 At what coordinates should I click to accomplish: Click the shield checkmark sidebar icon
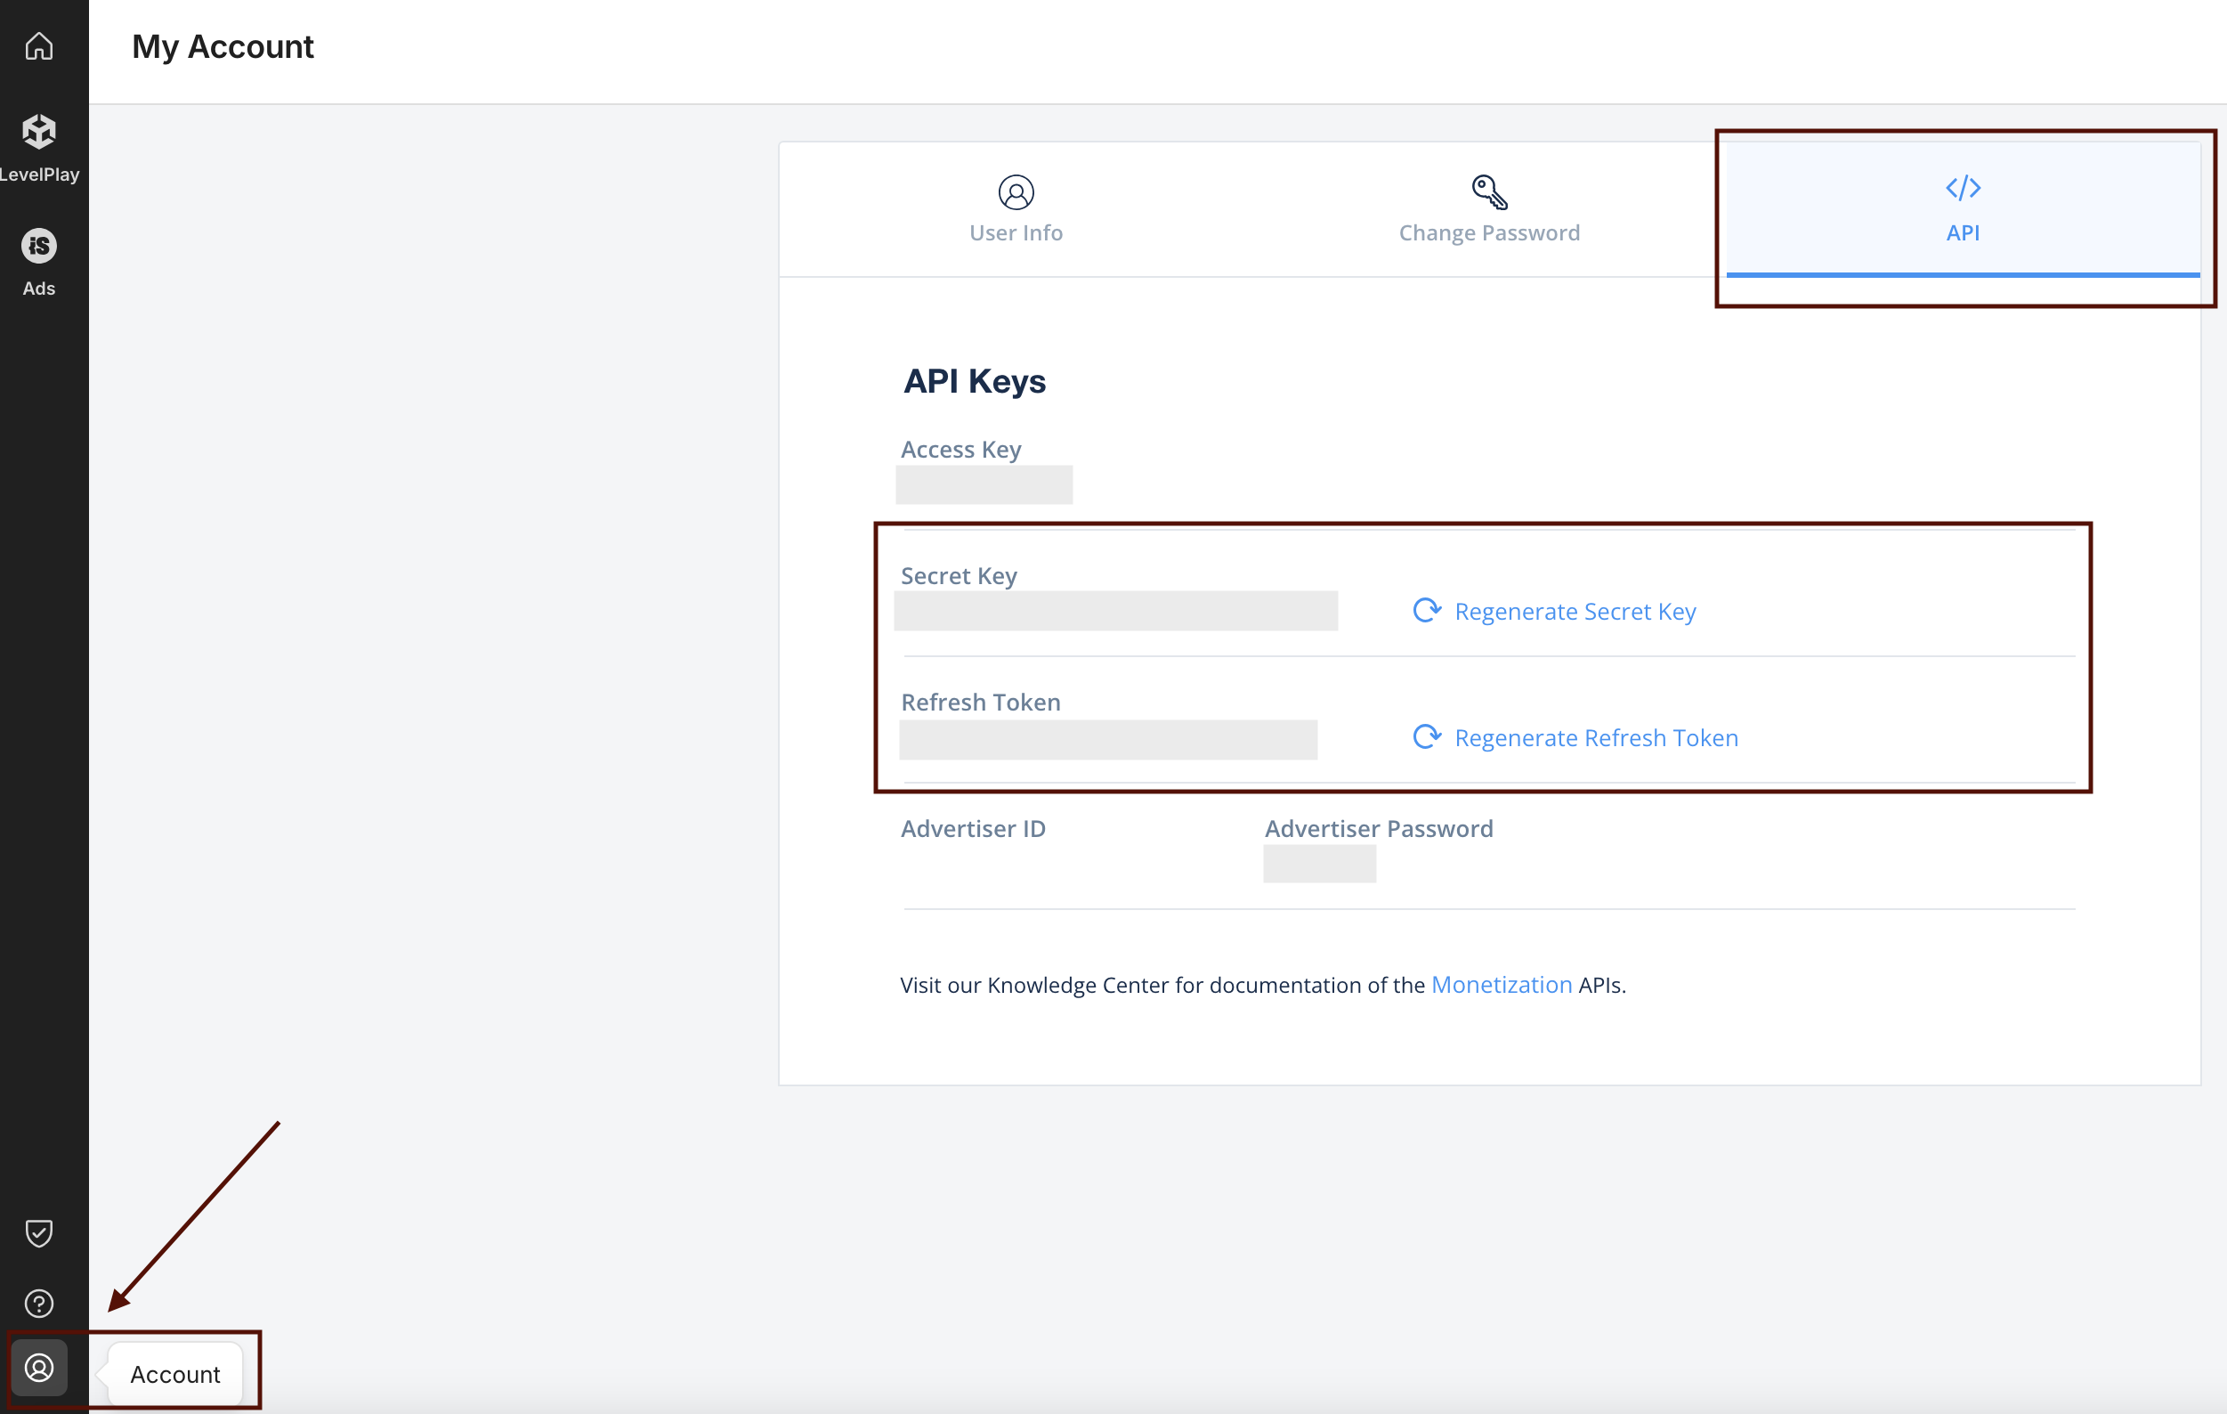(x=39, y=1231)
